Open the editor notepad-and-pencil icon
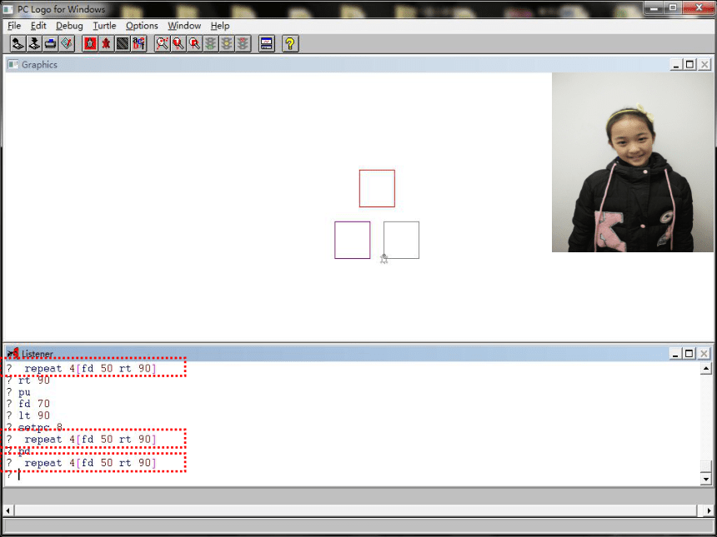Screen dimensions: 717x537 pyautogui.click(x=68, y=44)
